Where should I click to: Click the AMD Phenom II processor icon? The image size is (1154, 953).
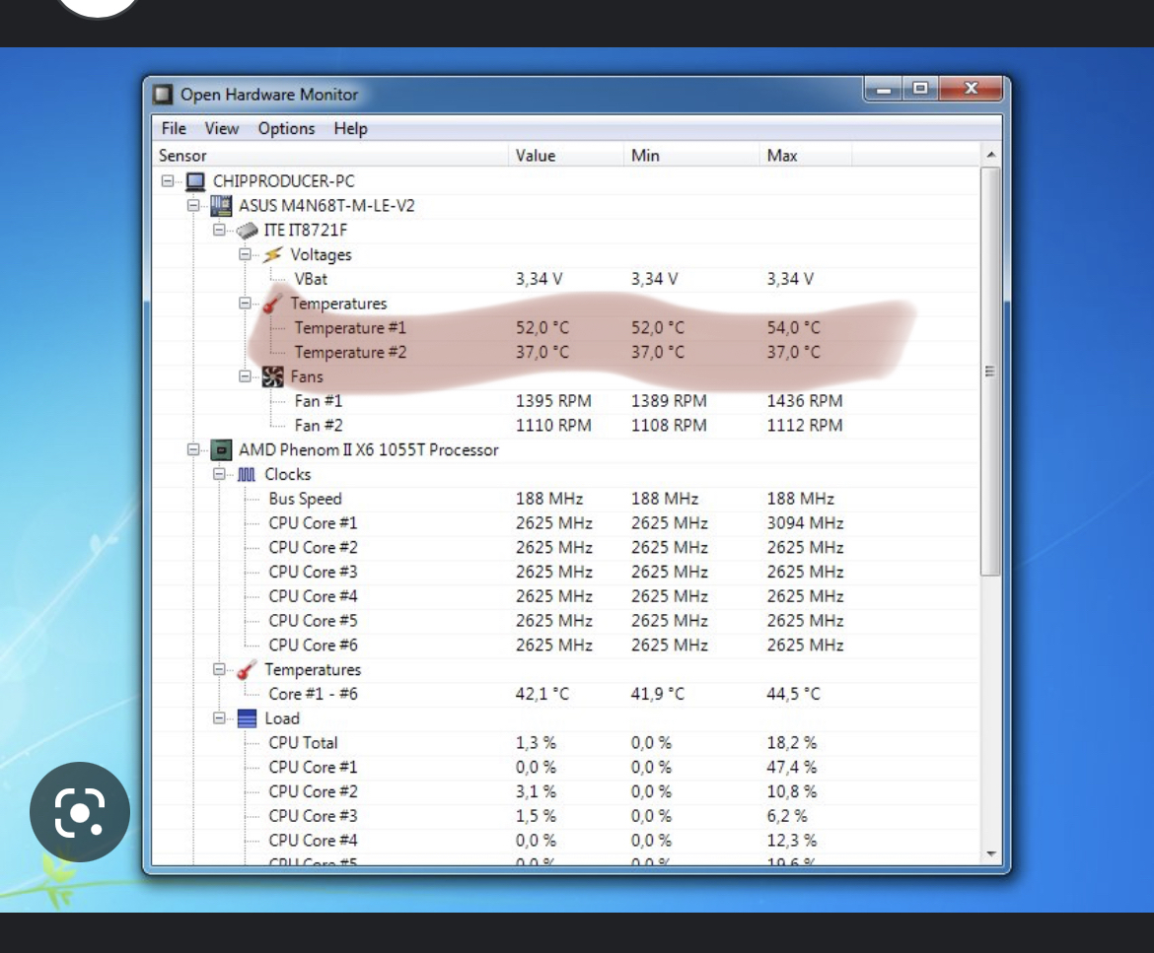[221, 449]
